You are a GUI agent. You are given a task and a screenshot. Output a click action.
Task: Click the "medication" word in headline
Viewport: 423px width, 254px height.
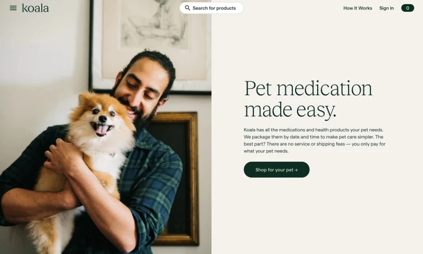tap(325, 88)
